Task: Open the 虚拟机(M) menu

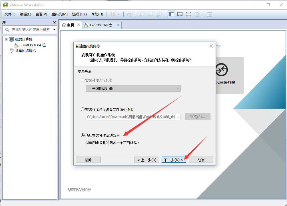Action: tap(59, 14)
